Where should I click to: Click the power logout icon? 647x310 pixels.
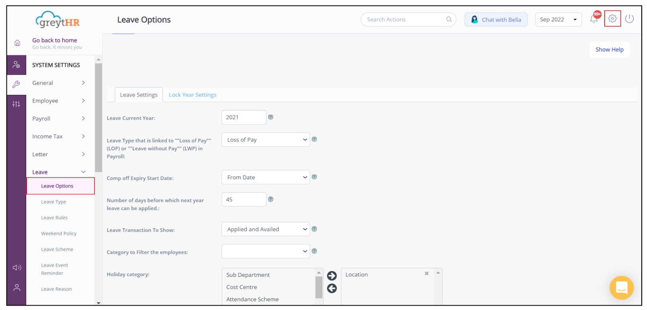(629, 18)
